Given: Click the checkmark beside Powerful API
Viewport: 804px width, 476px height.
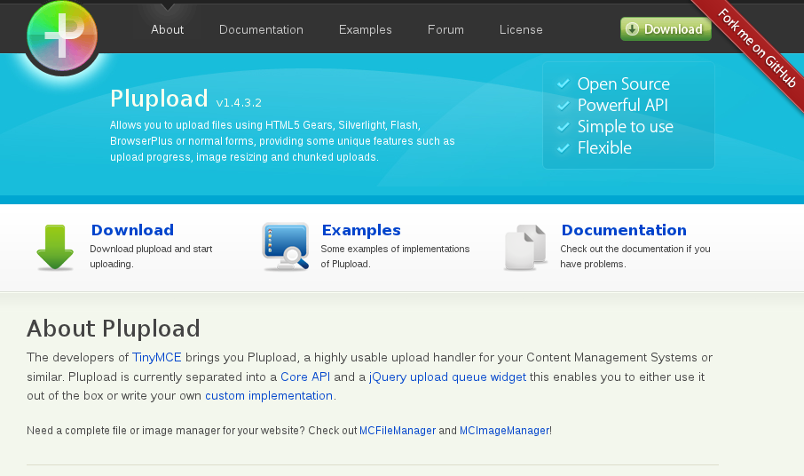Looking at the screenshot, I should [x=563, y=105].
